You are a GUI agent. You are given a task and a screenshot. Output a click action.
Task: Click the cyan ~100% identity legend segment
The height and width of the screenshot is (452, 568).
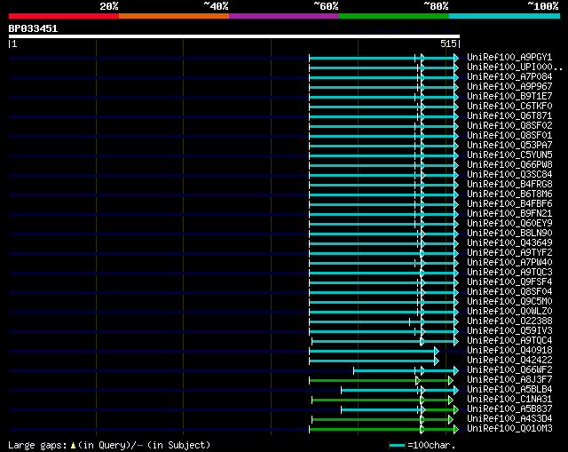(x=505, y=16)
